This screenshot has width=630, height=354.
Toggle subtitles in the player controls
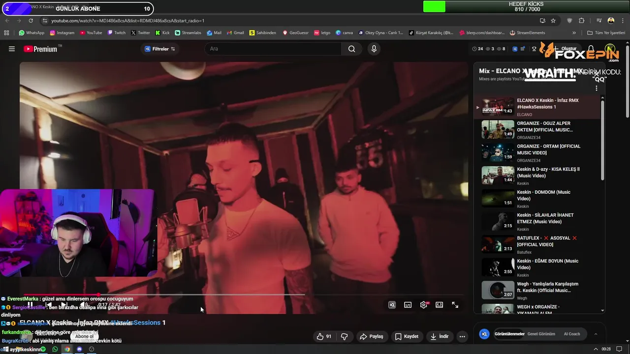[x=408, y=305]
